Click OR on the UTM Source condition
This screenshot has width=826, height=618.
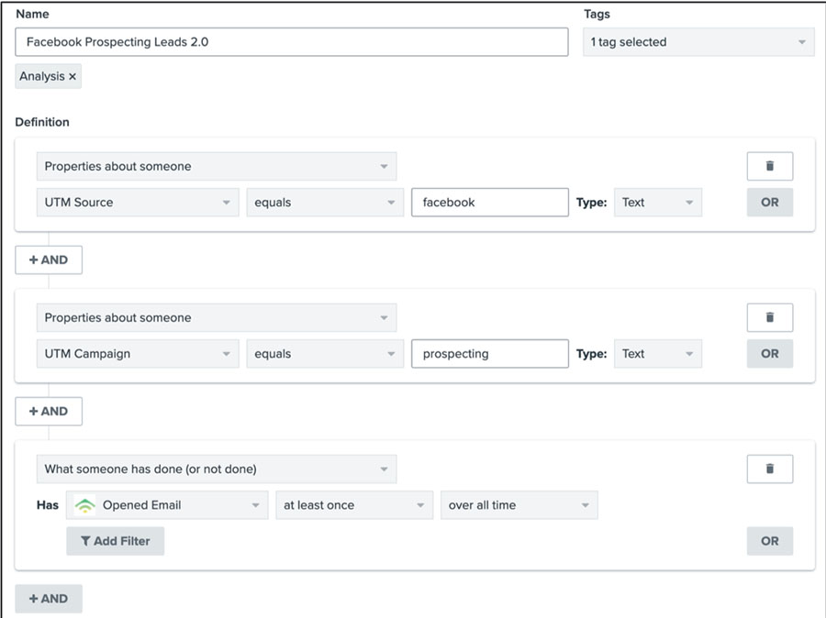(769, 202)
